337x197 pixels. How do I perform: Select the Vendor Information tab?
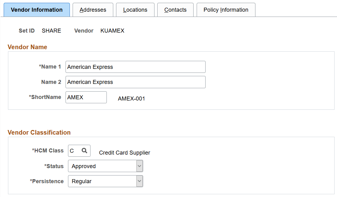click(x=37, y=10)
